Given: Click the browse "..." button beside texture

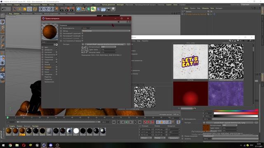Looking at the screenshot, I should [128, 44].
